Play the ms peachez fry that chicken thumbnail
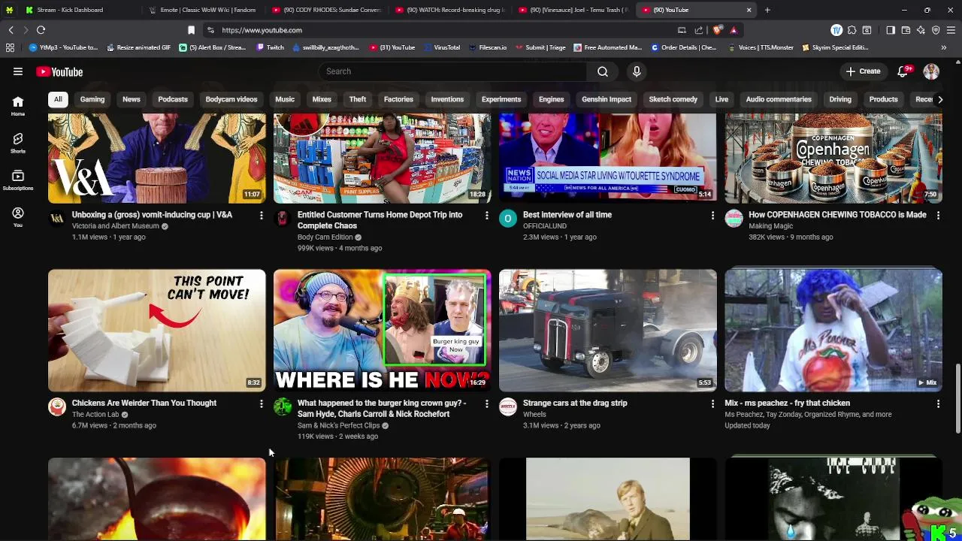 tap(833, 330)
